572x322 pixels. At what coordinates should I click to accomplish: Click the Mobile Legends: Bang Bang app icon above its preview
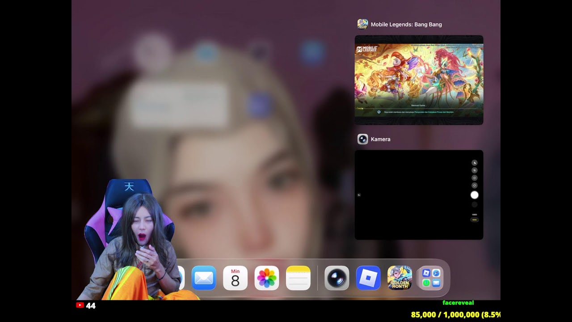click(x=363, y=24)
